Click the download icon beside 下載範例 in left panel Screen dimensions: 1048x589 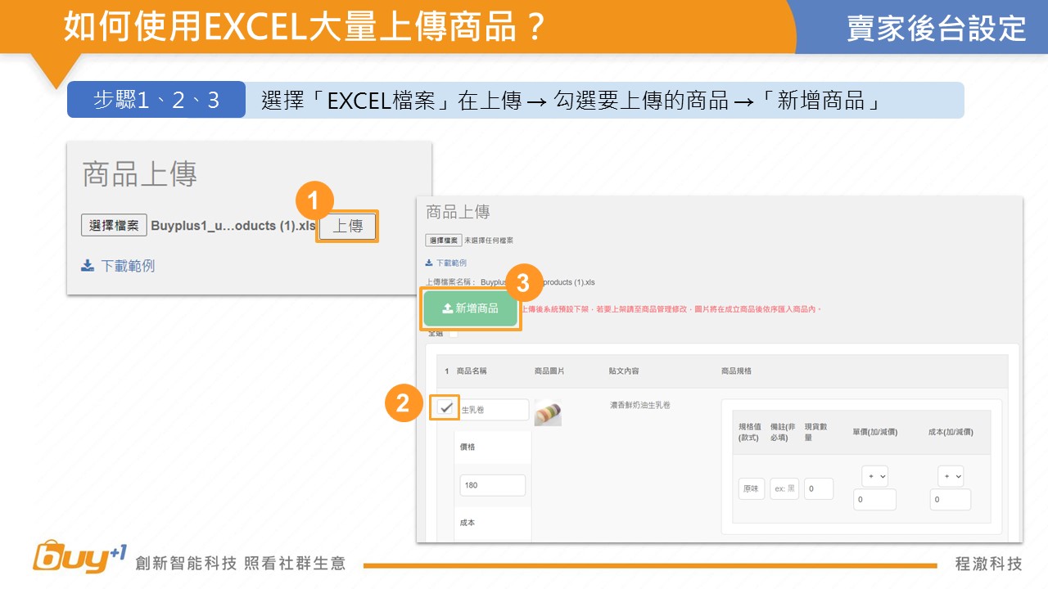[88, 266]
